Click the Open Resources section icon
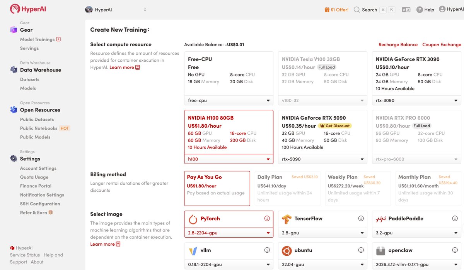The width and height of the screenshot is (464, 270). click(x=14, y=110)
